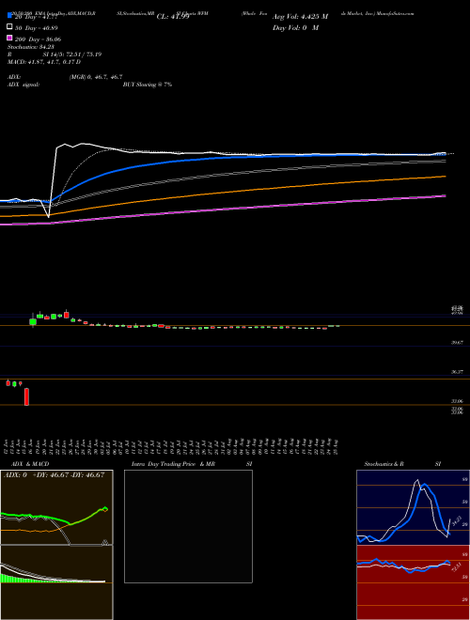Click the 'CL: 41.99' closing price label
Screen dimensions: 470x620
click(x=173, y=17)
